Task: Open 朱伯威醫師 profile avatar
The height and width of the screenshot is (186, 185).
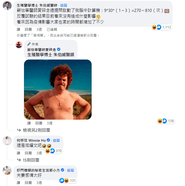Action: pos(7,6)
